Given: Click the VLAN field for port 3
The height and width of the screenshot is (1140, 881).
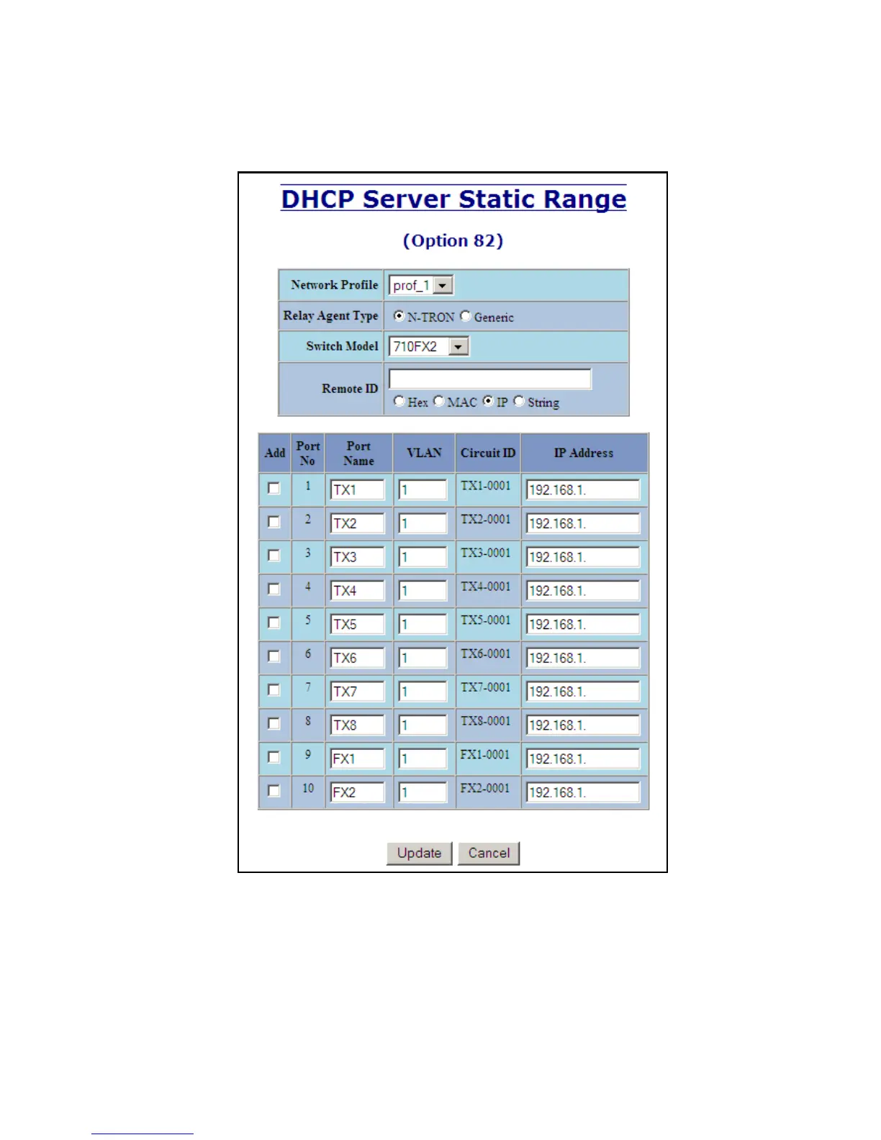Looking at the screenshot, I should coord(423,557).
